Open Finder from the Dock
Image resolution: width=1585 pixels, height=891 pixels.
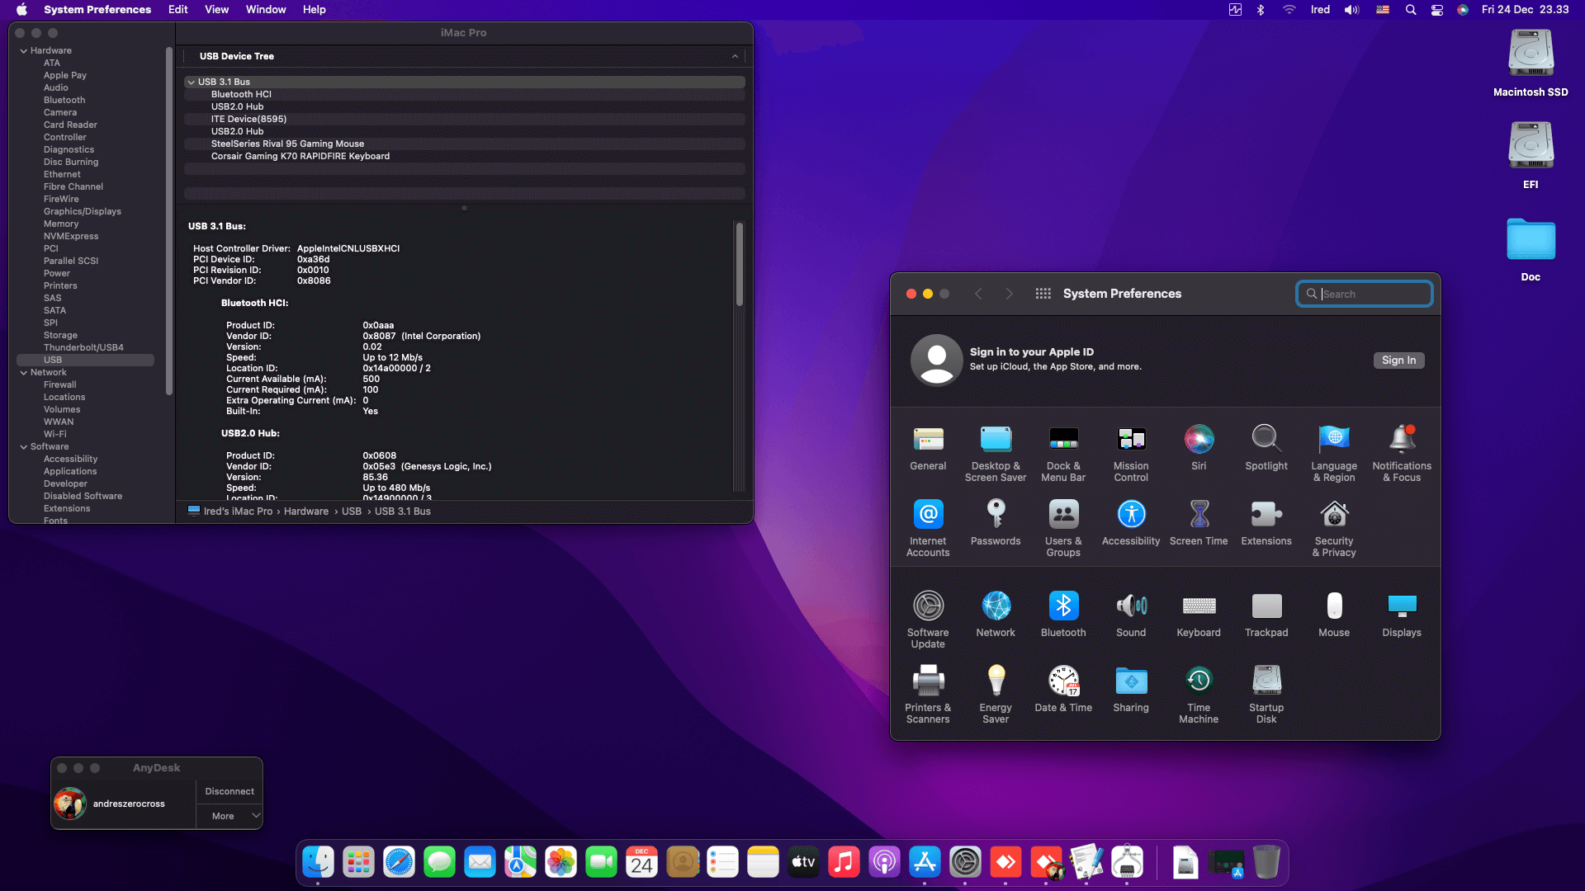click(x=319, y=862)
